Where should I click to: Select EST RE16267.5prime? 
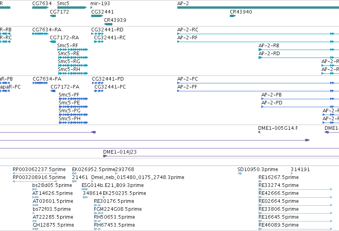[x=278, y=177]
